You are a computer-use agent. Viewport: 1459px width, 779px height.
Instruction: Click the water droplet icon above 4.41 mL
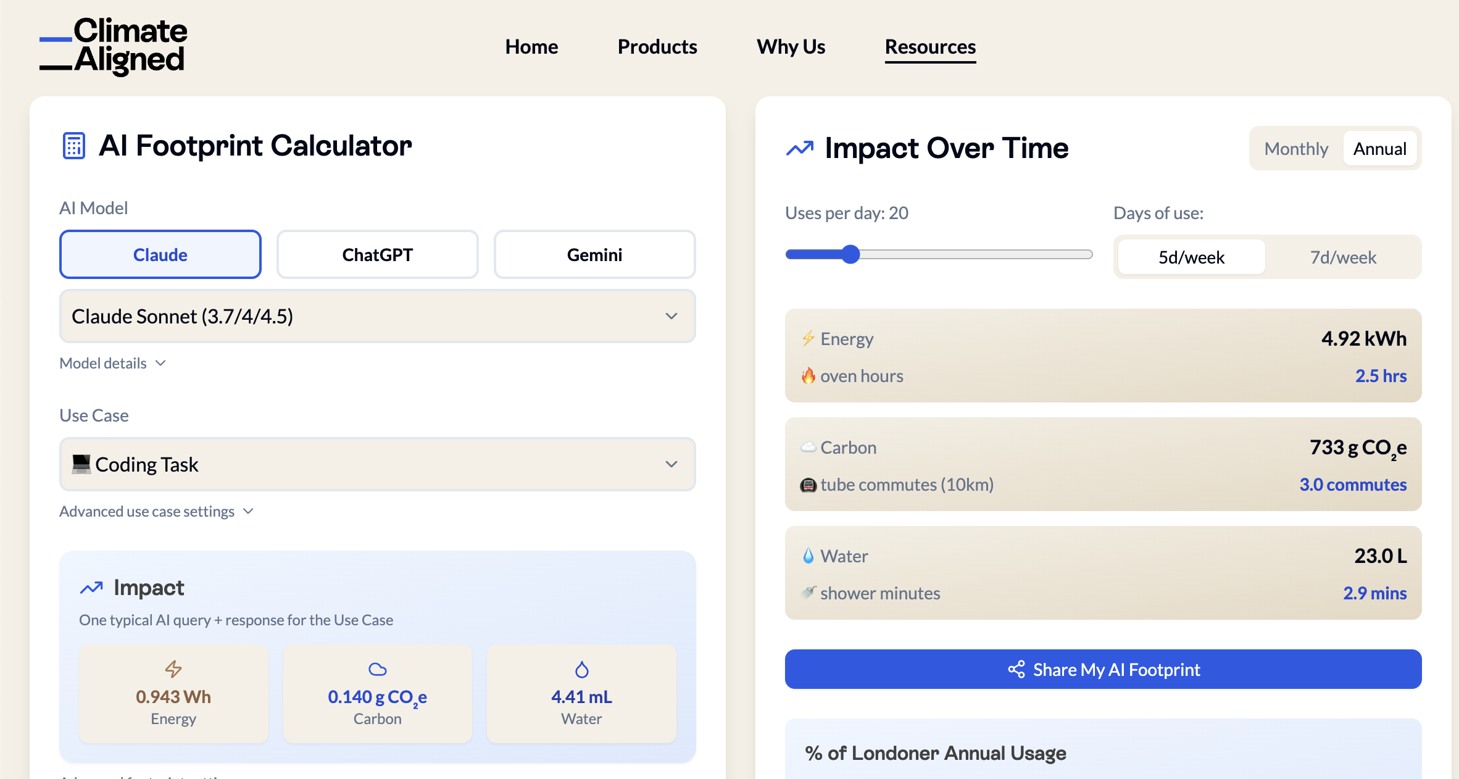tap(581, 669)
